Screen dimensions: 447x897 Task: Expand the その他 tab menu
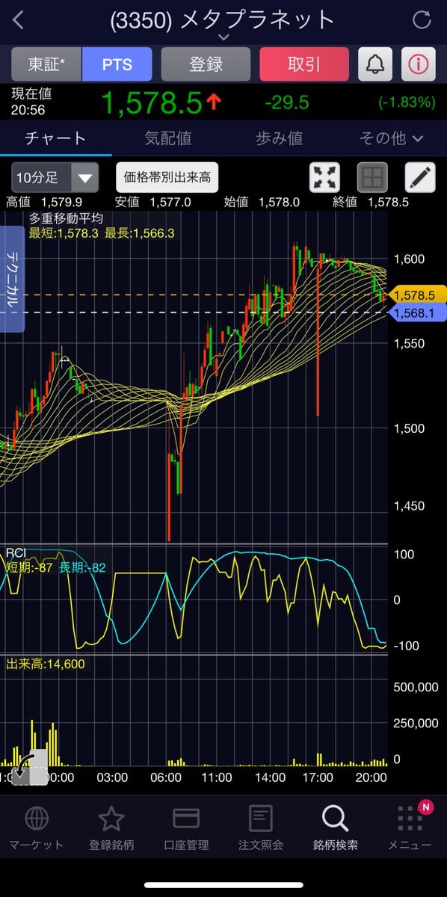point(391,138)
